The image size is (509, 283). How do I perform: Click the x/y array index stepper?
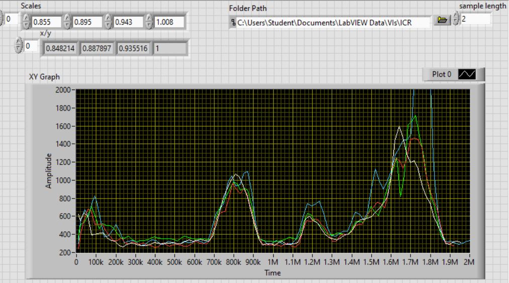19,46
